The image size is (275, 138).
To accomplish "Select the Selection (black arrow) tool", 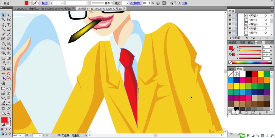I will coord(3,15).
